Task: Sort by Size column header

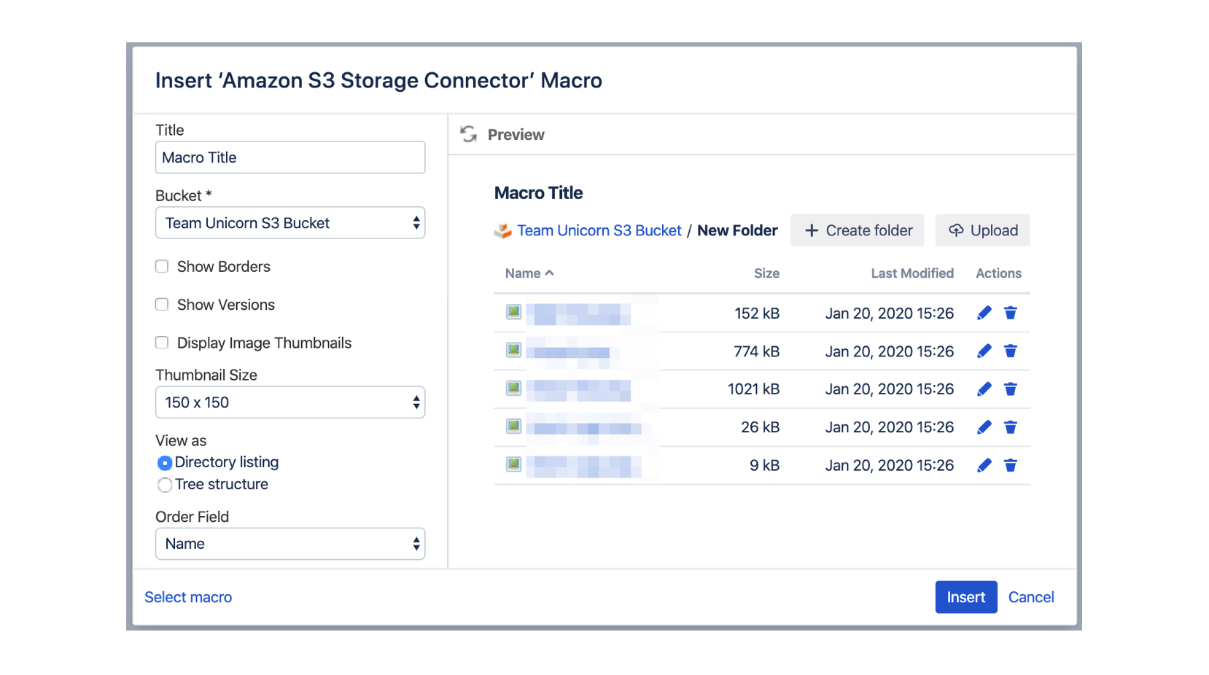Action: tap(766, 273)
